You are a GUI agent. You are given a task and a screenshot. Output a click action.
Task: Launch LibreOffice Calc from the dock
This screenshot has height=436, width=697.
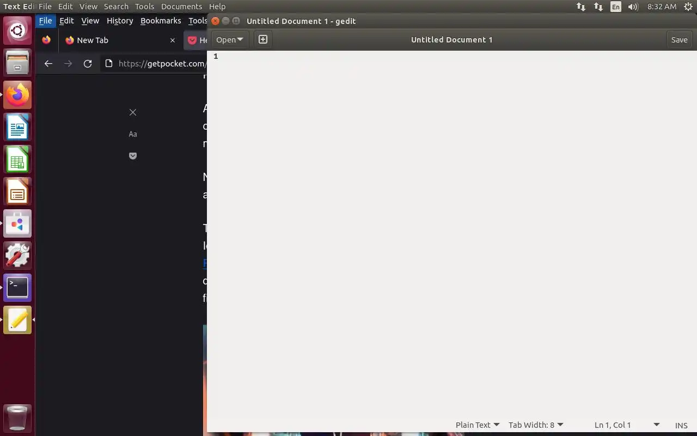(17, 159)
